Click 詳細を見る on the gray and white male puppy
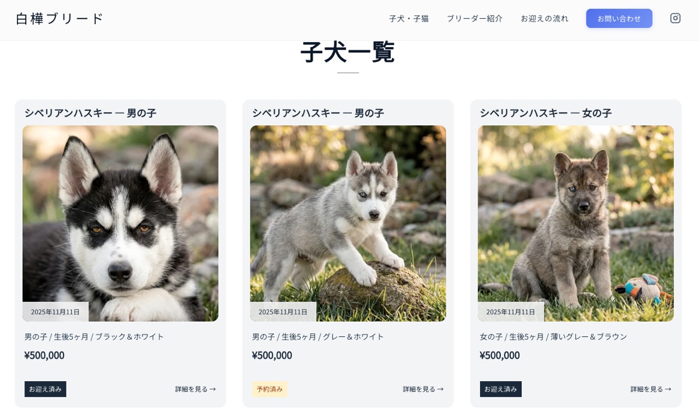This screenshot has width=699, height=419. [x=422, y=389]
